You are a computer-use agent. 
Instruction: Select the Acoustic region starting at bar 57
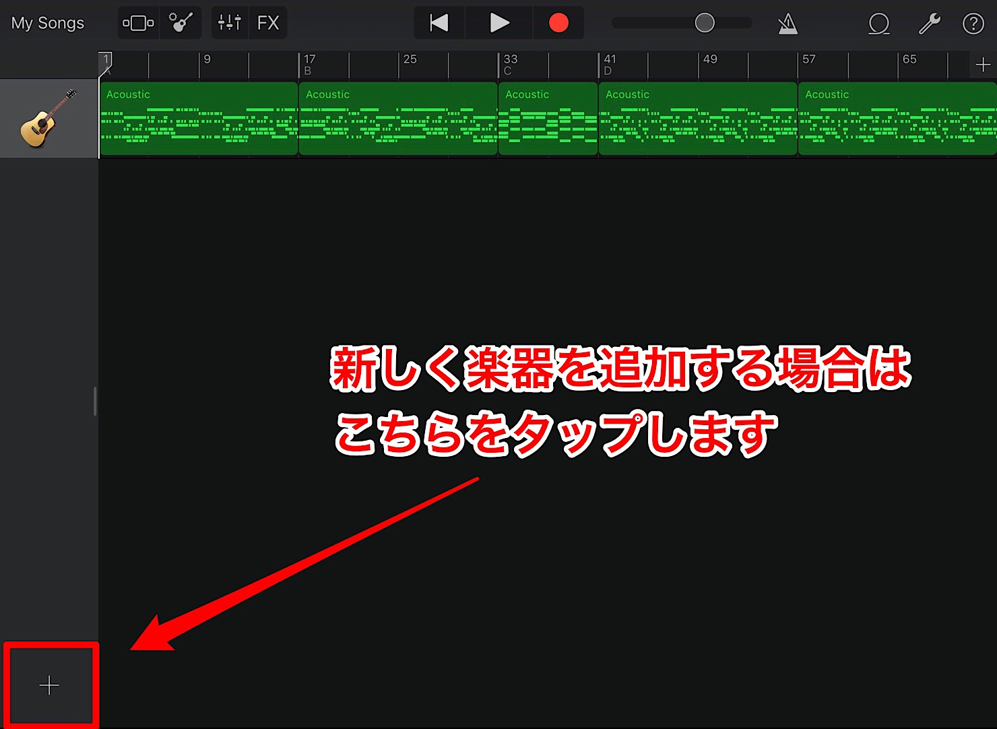pos(897,119)
